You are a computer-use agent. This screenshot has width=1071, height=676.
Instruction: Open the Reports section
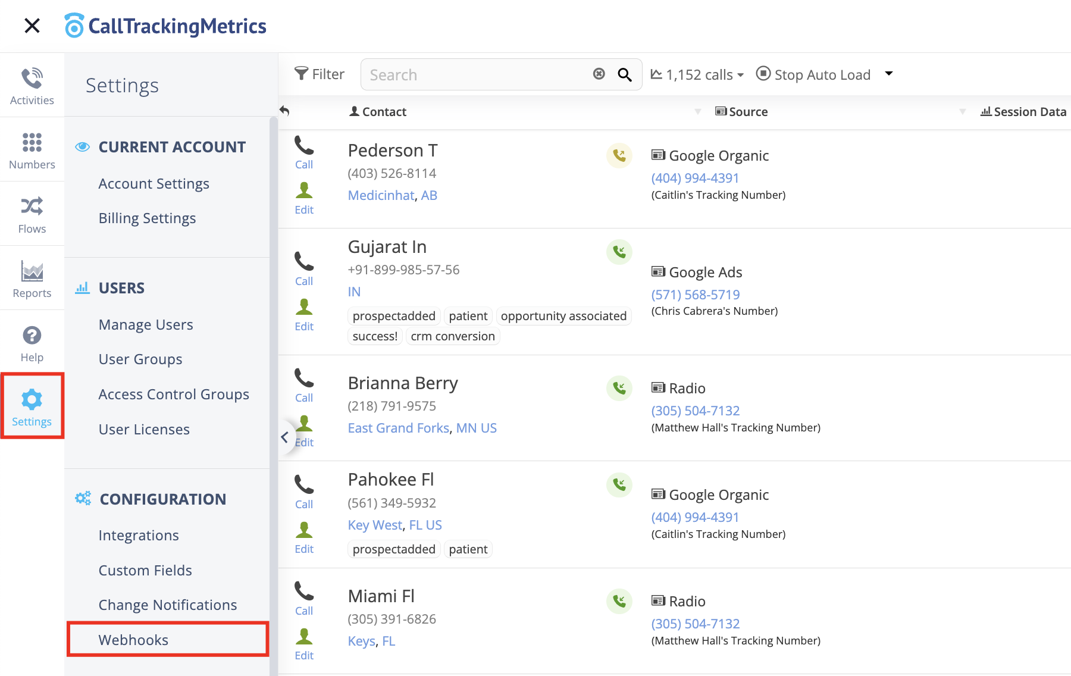pyautogui.click(x=32, y=278)
